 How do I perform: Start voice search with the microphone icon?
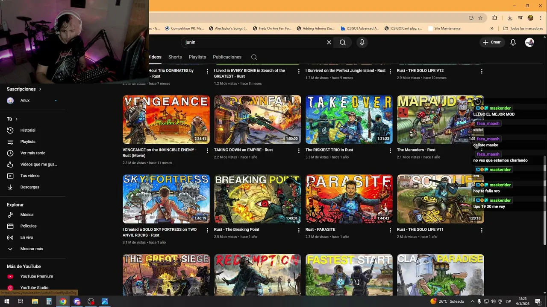tap(362, 42)
